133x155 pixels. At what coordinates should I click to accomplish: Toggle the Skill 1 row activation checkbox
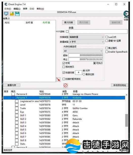(17, 115)
